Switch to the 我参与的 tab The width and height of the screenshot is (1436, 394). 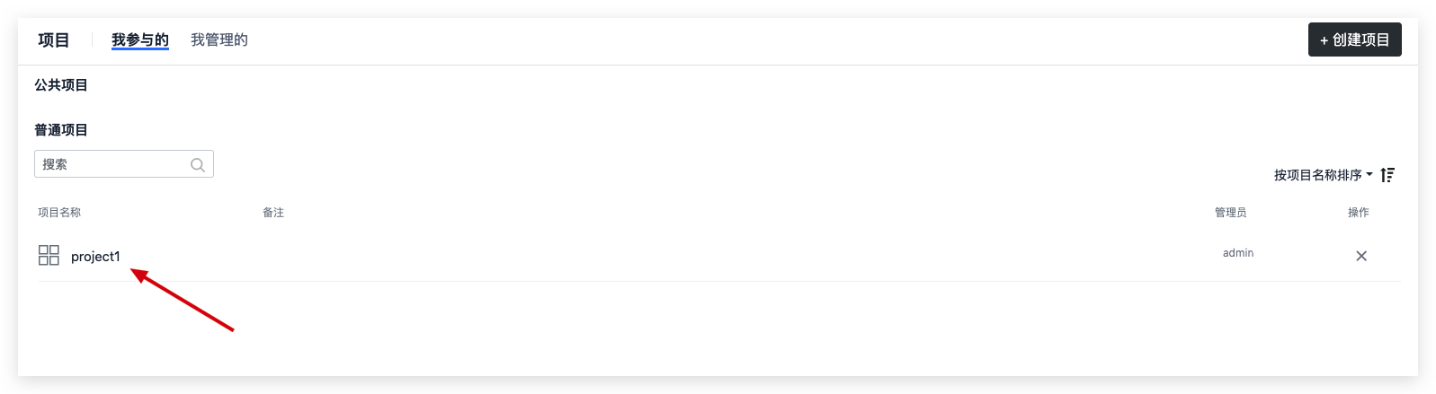pos(139,40)
